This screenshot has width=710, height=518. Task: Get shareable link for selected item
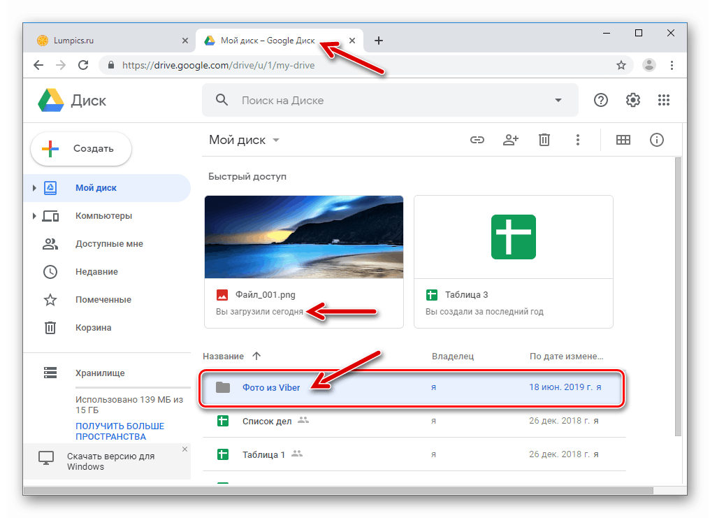[477, 140]
